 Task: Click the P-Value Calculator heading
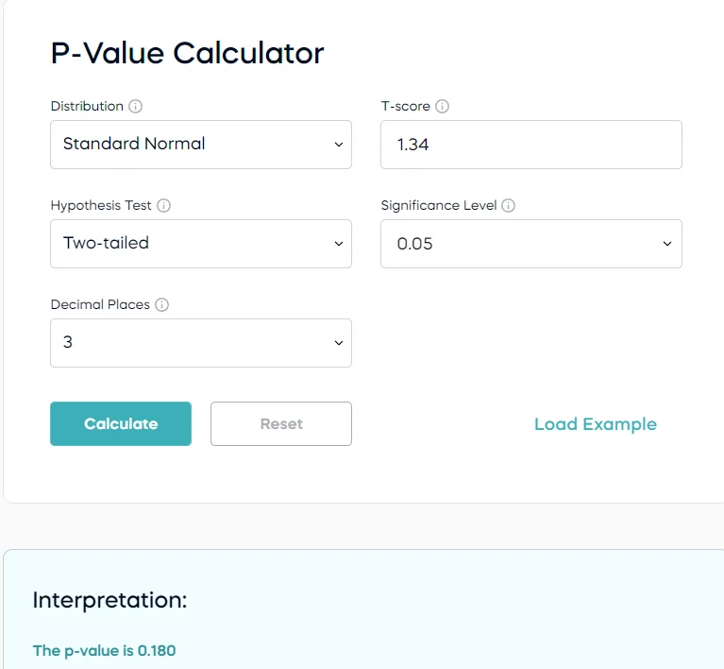[x=187, y=53]
